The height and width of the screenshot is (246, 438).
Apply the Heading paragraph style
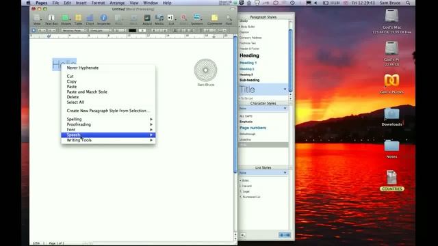pyautogui.click(x=249, y=55)
